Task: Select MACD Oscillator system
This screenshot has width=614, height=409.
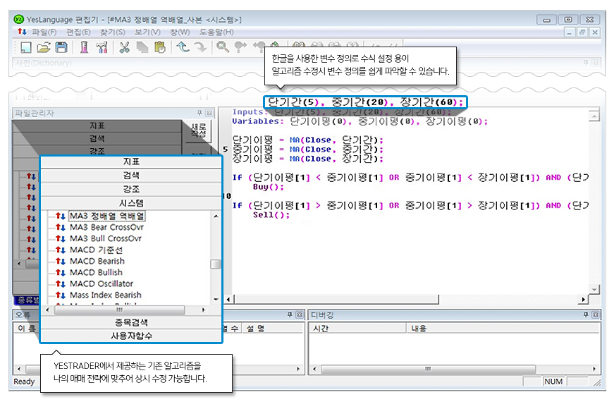Action: tap(102, 283)
